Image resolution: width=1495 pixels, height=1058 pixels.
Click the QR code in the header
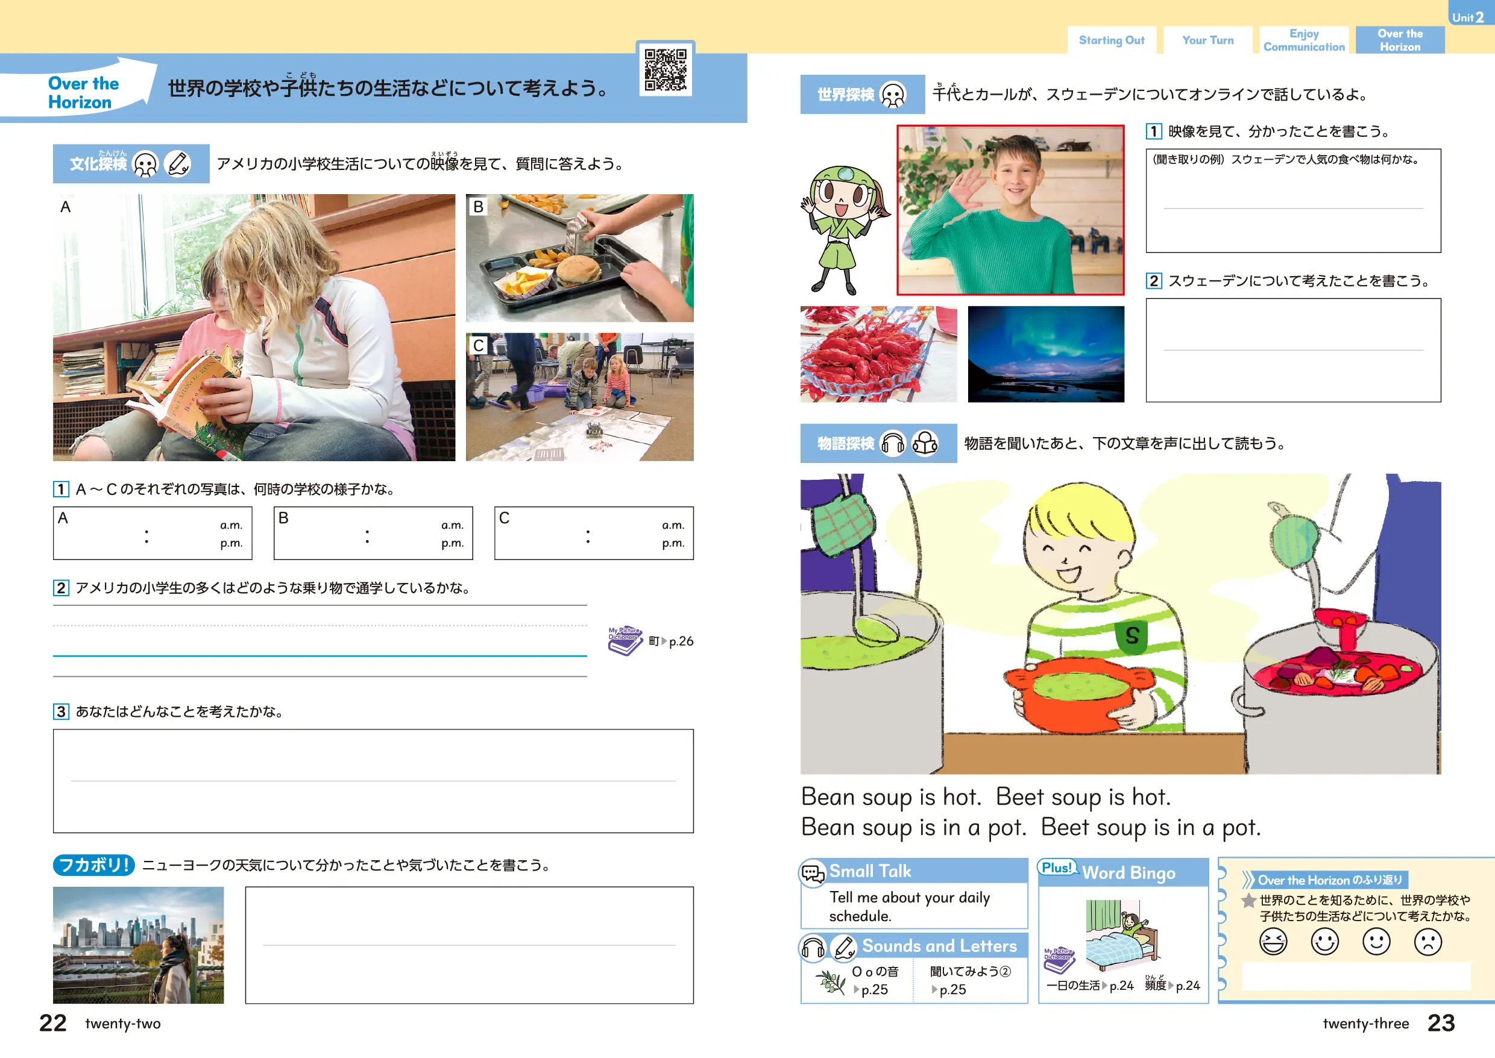[x=665, y=69]
